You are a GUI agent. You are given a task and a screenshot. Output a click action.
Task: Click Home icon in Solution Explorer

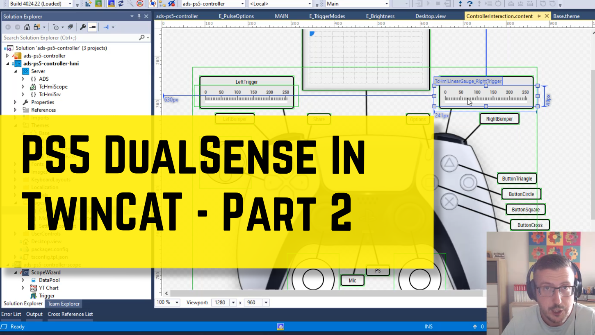point(27,27)
